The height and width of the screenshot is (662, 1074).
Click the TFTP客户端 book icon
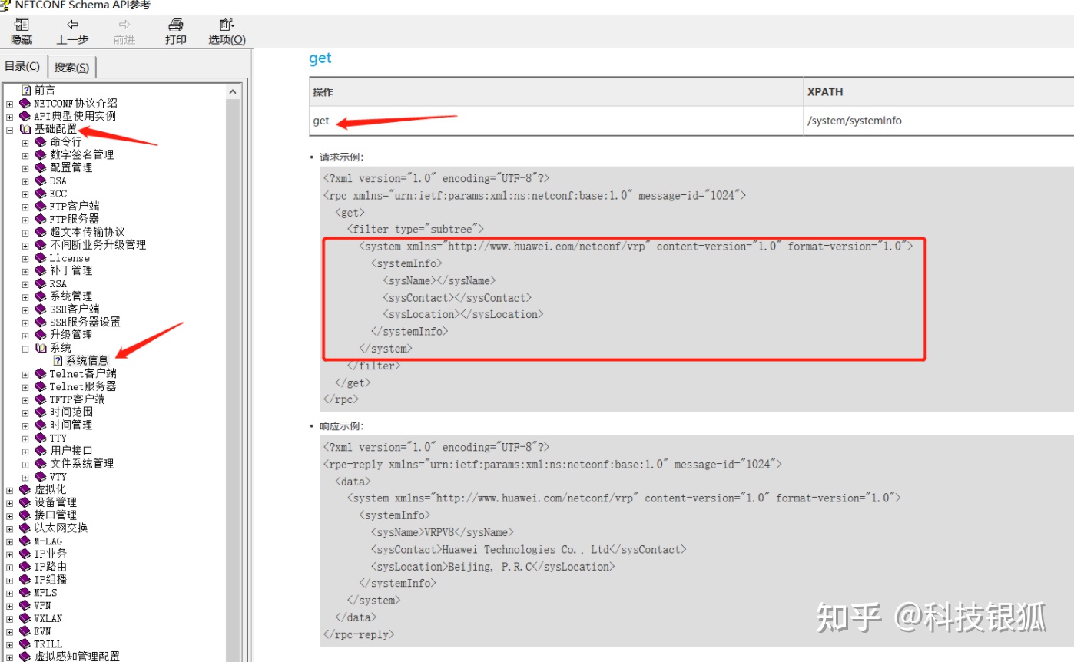coord(41,399)
